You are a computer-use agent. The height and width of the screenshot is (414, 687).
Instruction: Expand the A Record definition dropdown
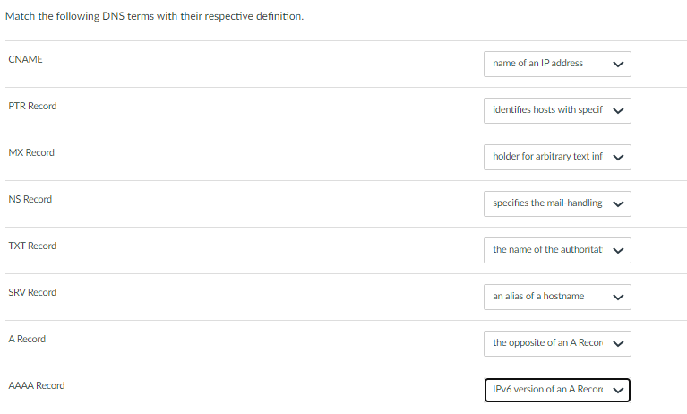[556, 343]
